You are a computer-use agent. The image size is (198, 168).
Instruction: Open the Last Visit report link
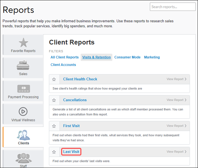[71, 152]
